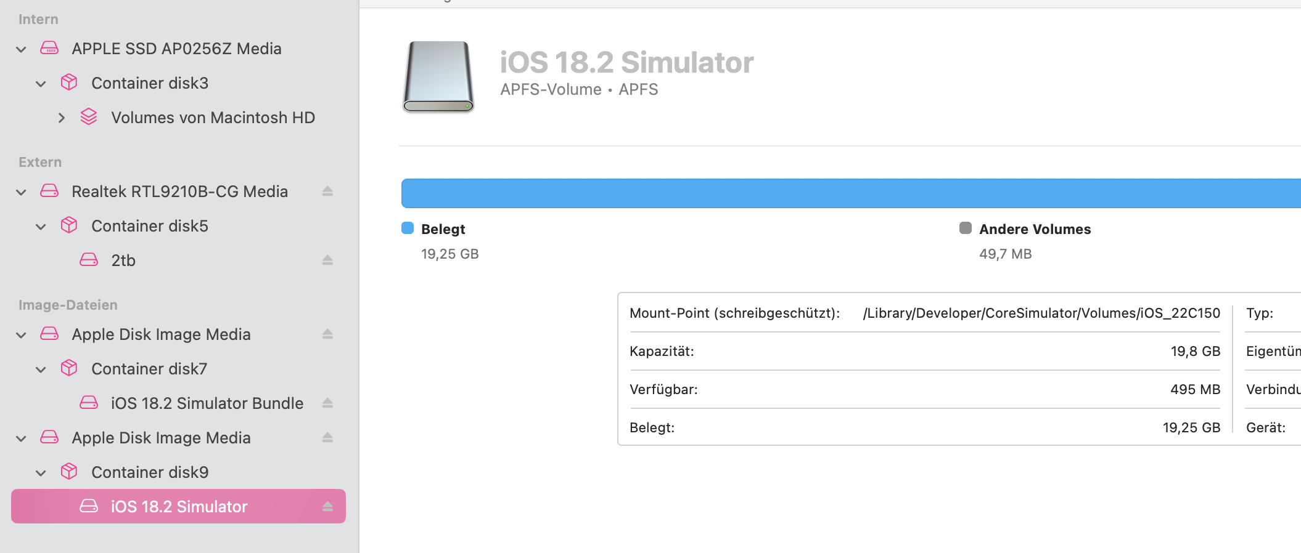1301x553 pixels.
Task: Click the 49,7 MB other volumes value
Action: pos(1006,254)
